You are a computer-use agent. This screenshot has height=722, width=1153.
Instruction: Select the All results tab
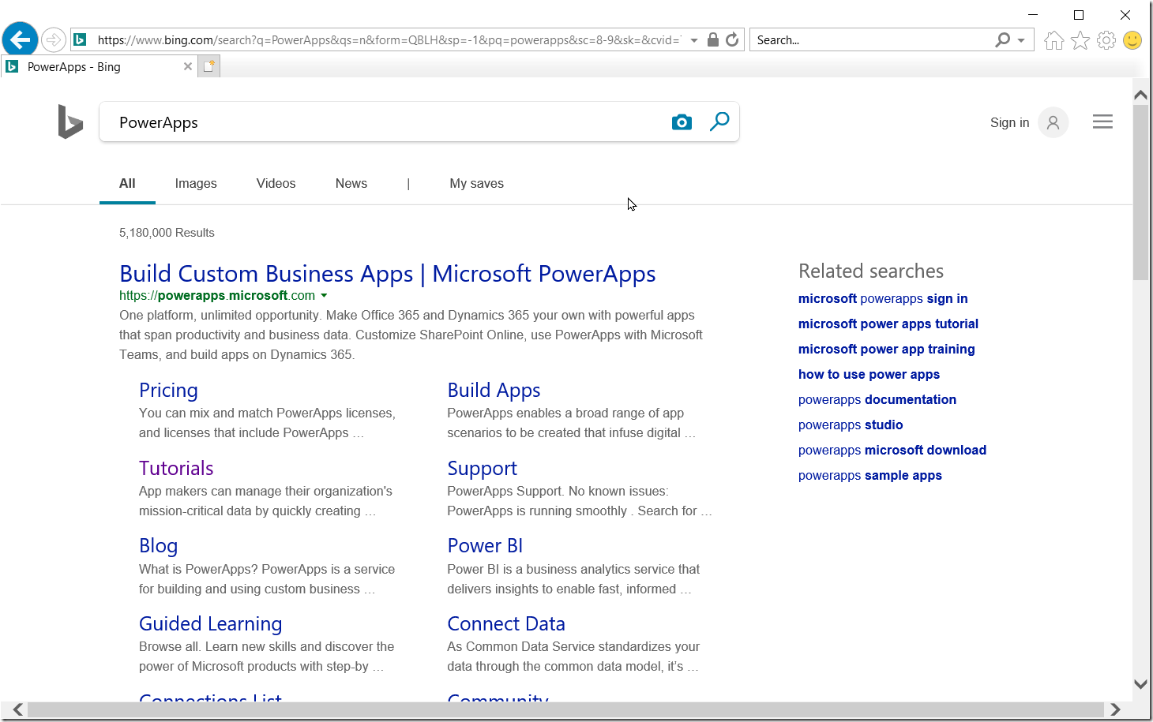point(127,184)
